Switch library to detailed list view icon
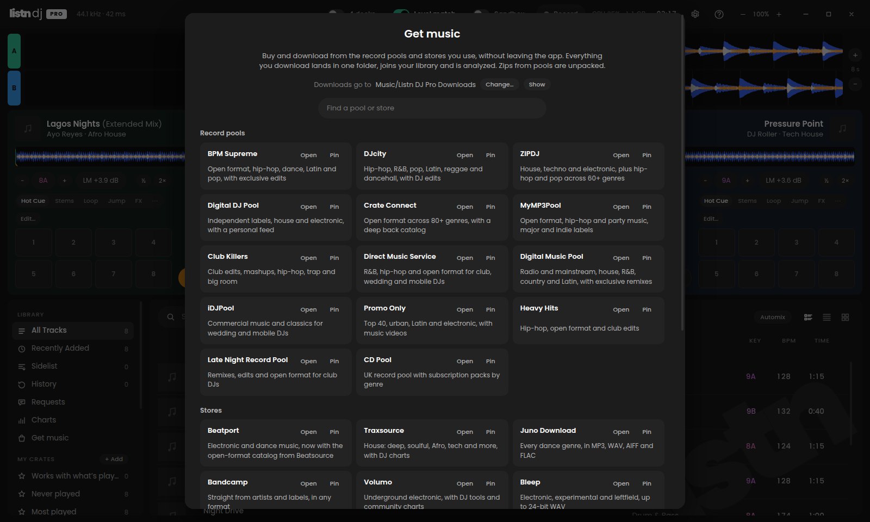The image size is (870, 522). coord(808,317)
